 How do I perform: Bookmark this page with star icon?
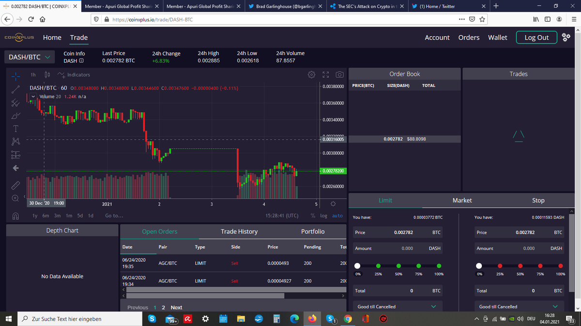point(483,19)
